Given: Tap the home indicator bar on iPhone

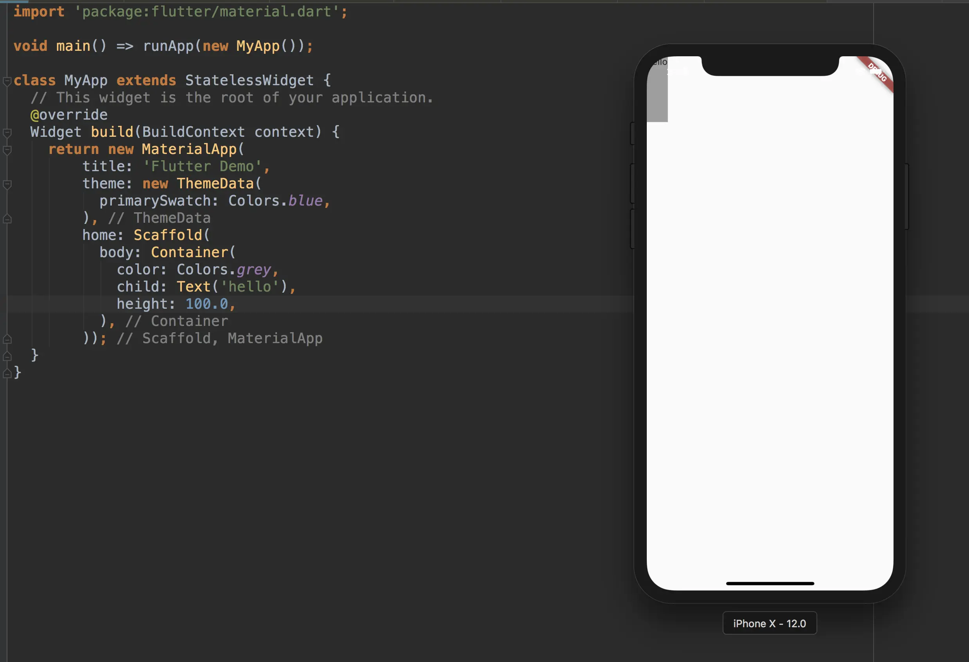Looking at the screenshot, I should tap(770, 583).
